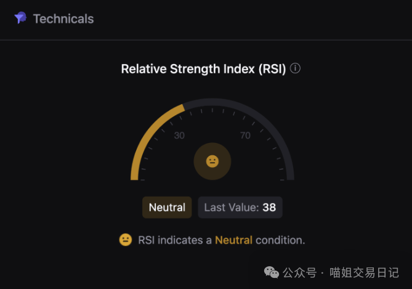Click the 喵姐交易日记 watermark text
The image size is (412, 289).
pyautogui.click(x=364, y=273)
